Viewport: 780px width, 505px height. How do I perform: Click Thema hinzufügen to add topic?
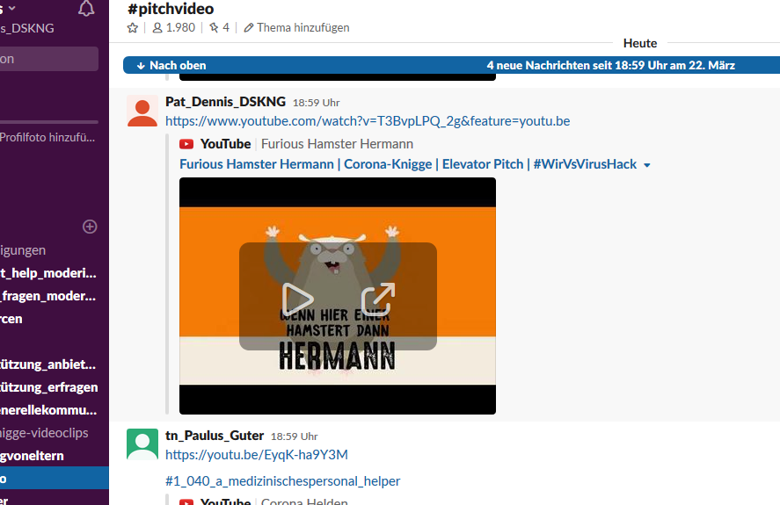point(296,28)
